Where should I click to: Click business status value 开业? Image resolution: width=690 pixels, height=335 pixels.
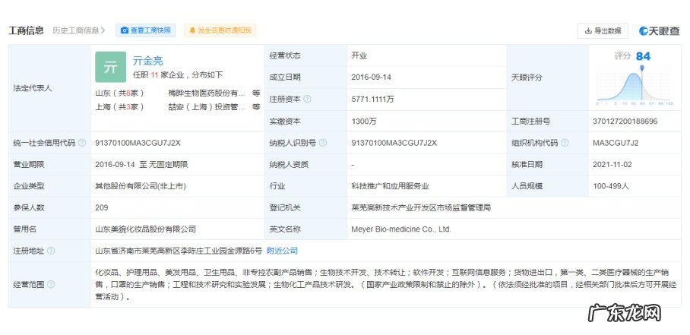[359, 56]
